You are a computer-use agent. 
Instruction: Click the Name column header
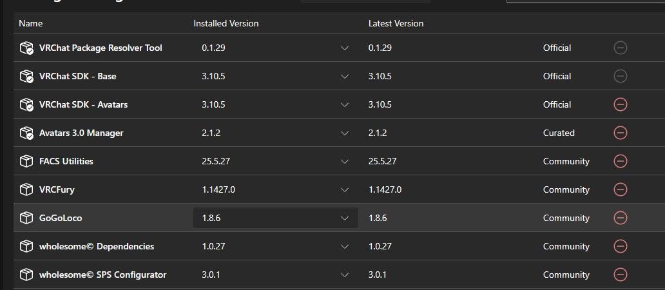click(x=30, y=23)
